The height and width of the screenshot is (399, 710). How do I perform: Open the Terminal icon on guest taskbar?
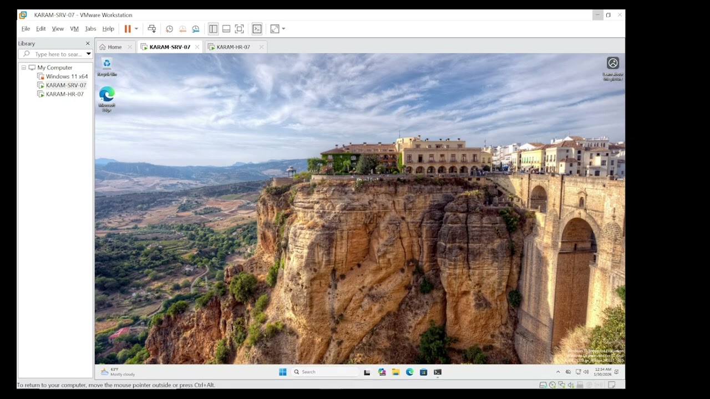pos(438,372)
